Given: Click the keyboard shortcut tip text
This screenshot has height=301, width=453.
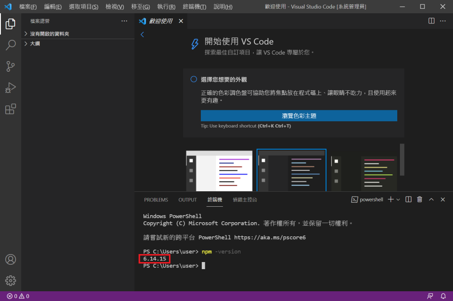Looking at the screenshot, I should pyautogui.click(x=246, y=126).
